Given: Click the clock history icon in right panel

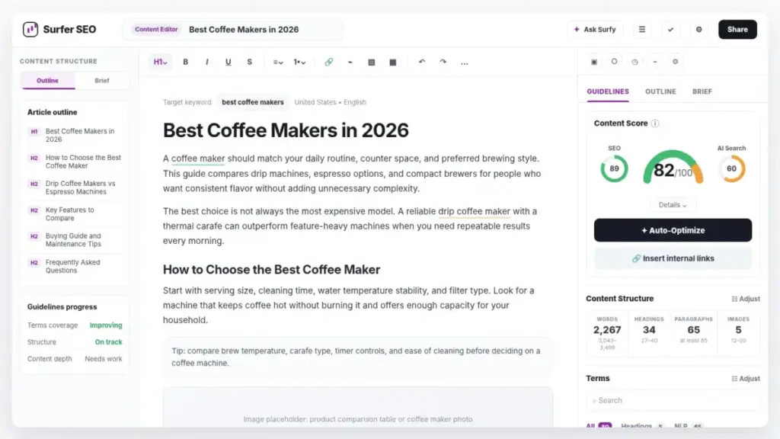Looking at the screenshot, I should point(635,62).
